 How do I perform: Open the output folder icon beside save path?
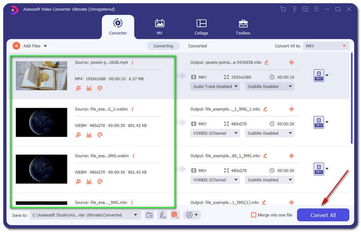click(149, 215)
